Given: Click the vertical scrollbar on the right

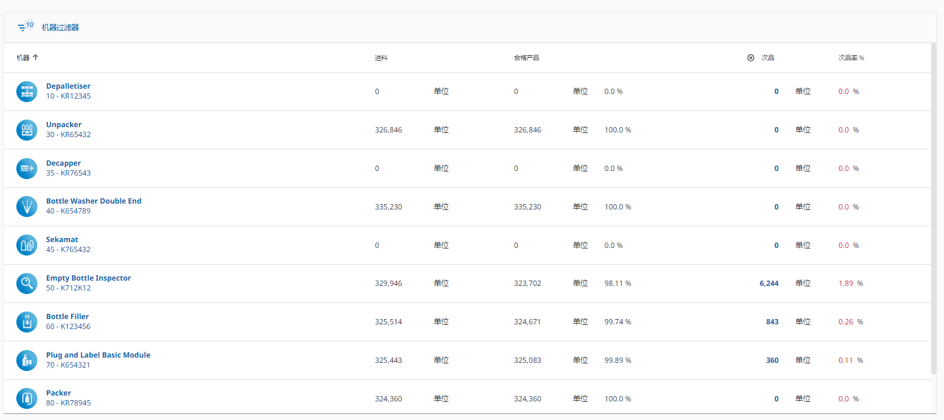Looking at the screenshot, I should 933,210.
